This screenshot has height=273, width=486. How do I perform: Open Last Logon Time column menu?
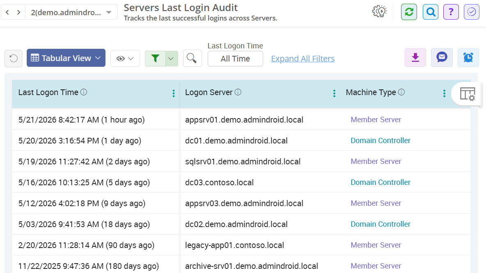[x=174, y=93]
